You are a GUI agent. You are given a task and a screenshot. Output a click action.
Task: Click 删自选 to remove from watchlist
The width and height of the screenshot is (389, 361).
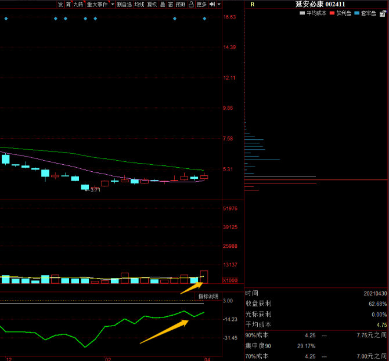click(x=124, y=4)
